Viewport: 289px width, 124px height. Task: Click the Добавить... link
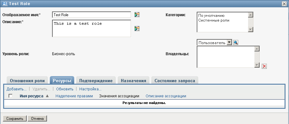(16, 89)
